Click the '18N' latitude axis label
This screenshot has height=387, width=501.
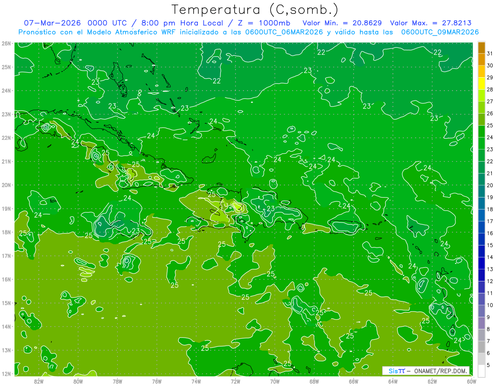pyautogui.click(x=6, y=232)
